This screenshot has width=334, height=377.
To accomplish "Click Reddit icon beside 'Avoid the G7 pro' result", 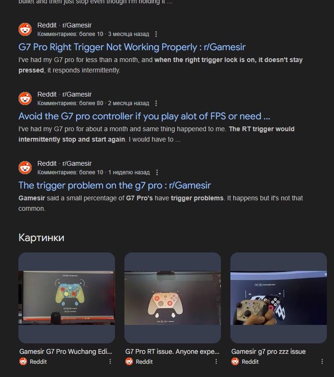I will (25, 99).
